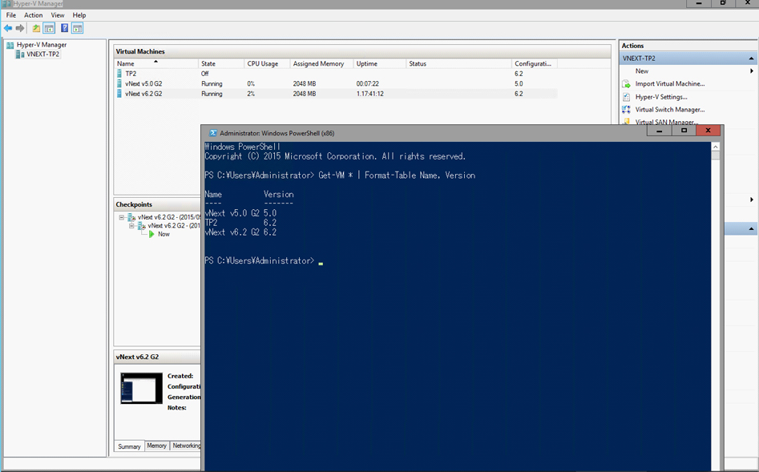Open the submenu arrow beside the PowerShell window
Screen dimensions: 759x472
(752, 200)
